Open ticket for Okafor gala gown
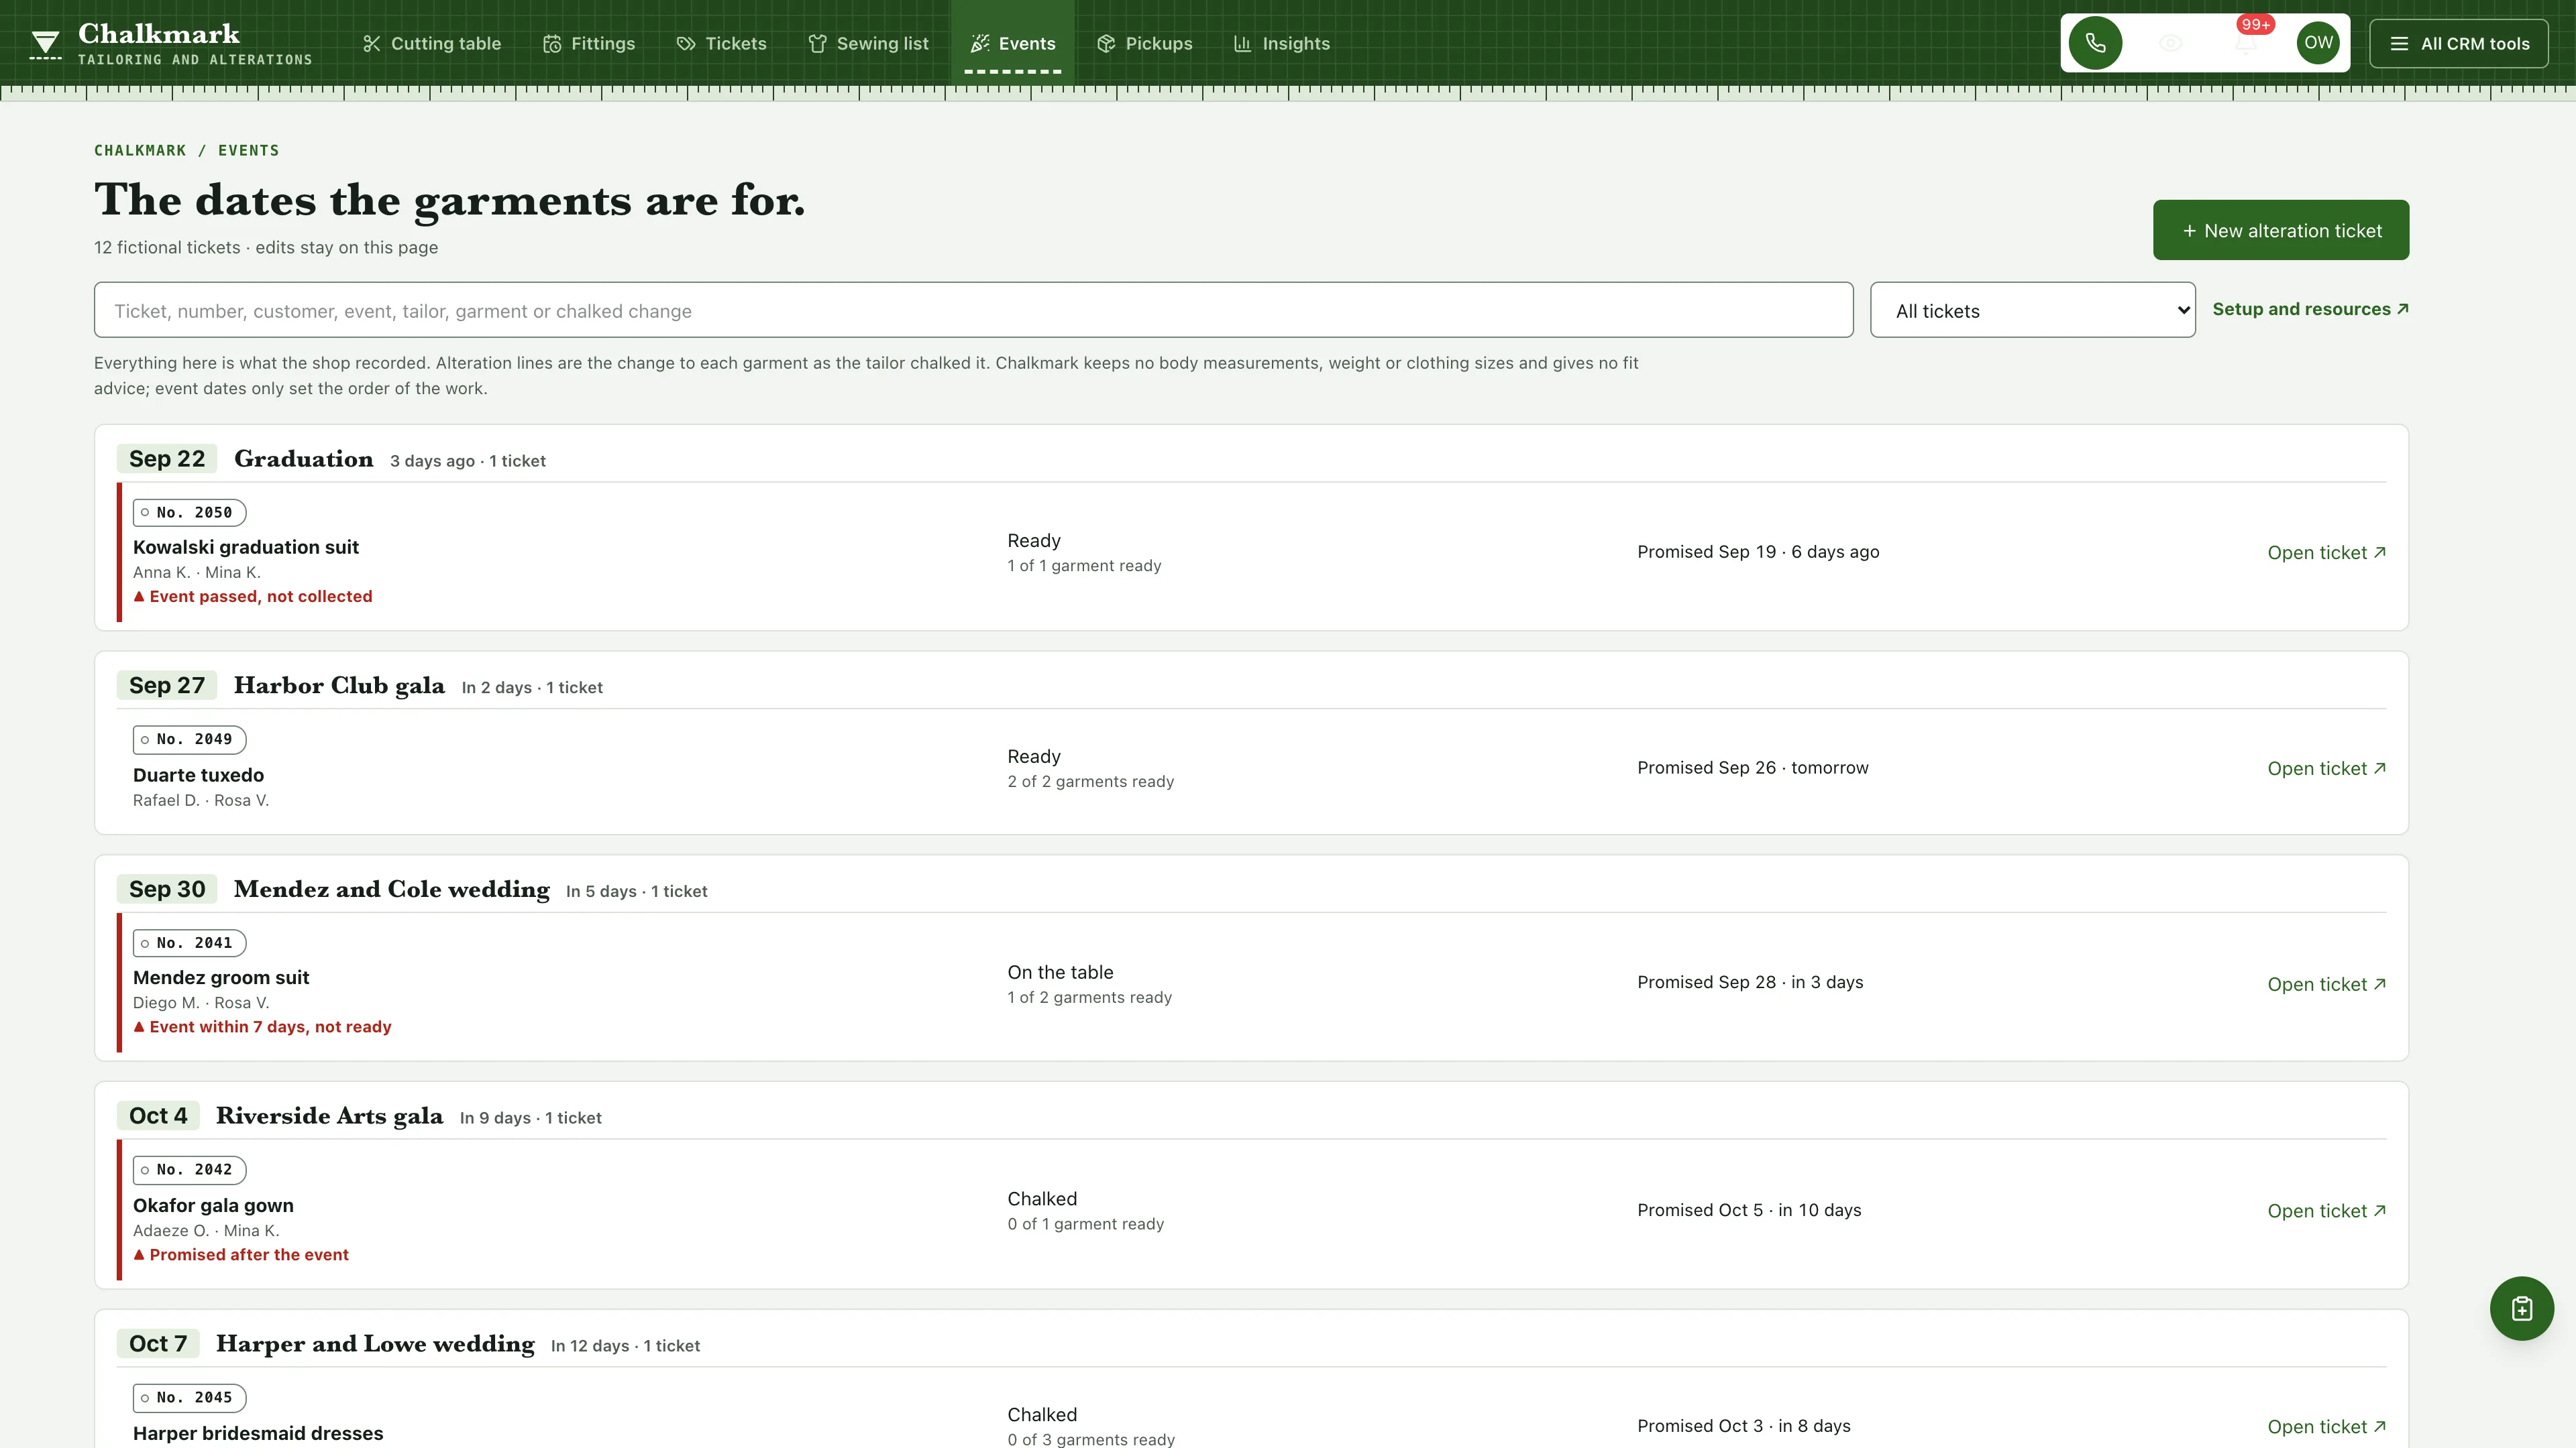 2326,1211
